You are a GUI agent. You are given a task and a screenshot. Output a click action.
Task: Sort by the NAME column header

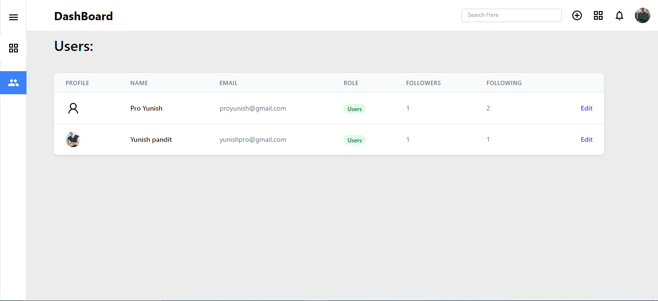tap(139, 83)
